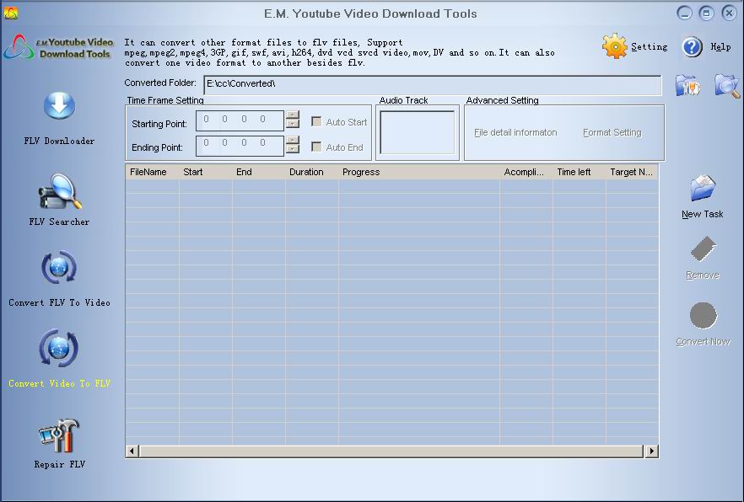Increase the Ending Point spinner value
Screen dimensions: 744x502
click(x=293, y=140)
